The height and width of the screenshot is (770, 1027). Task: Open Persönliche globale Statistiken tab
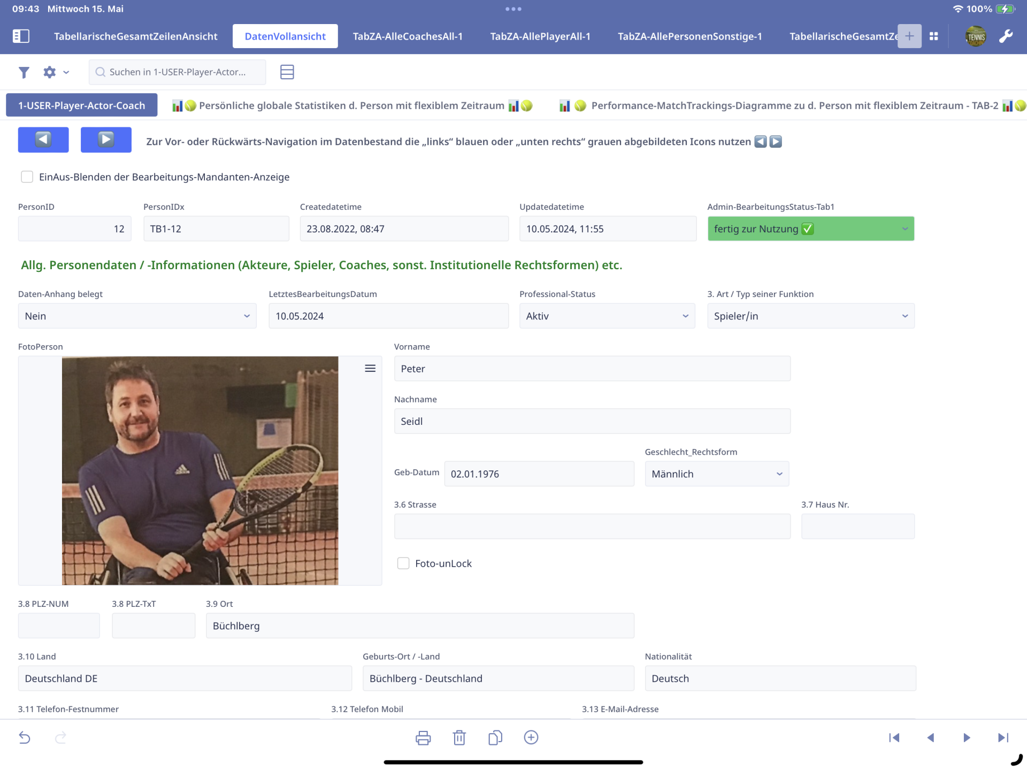(351, 105)
